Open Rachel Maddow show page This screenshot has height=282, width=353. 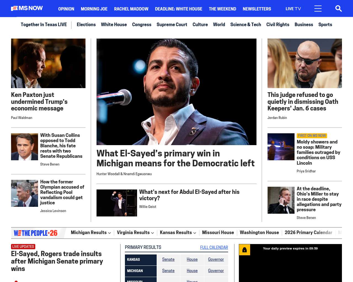(x=131, y=9)
